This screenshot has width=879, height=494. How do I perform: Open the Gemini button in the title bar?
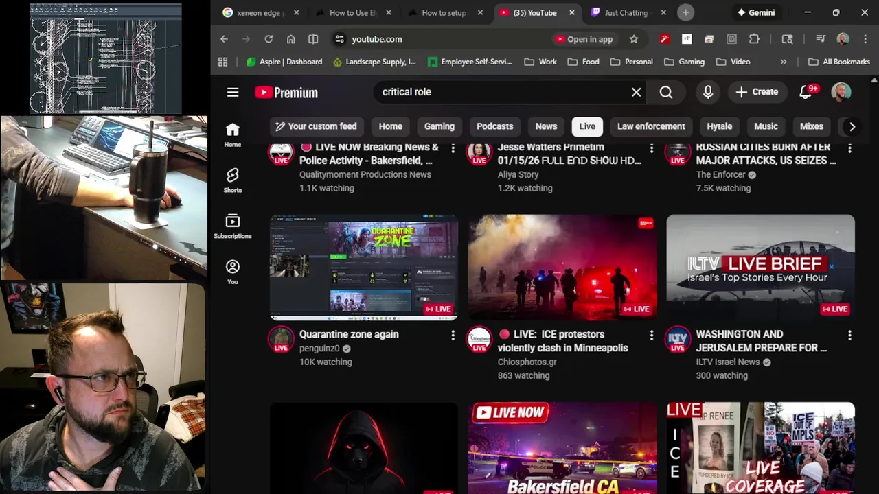755,12
